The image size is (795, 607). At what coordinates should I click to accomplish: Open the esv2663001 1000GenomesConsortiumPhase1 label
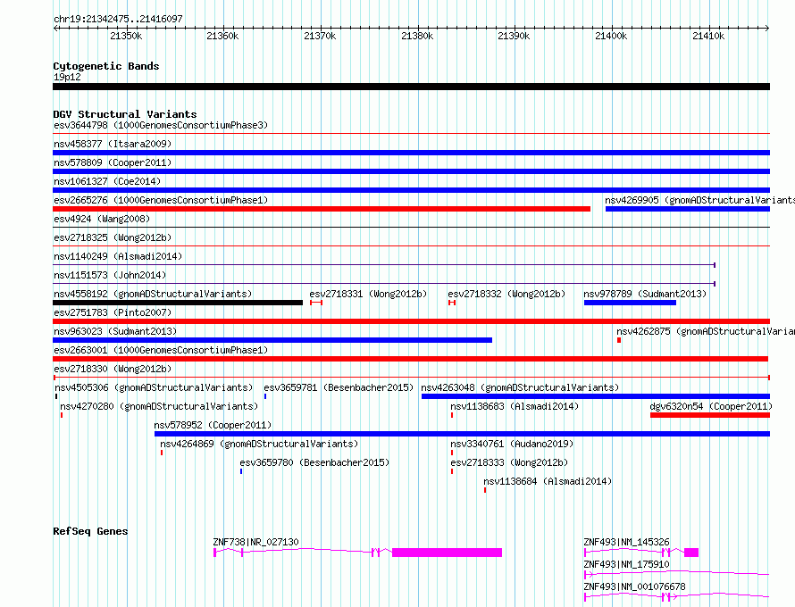[161, 350]
